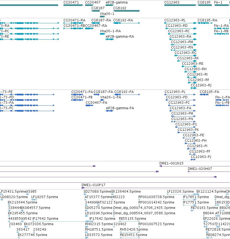Viewport: 230px width, 239px height.
Task: Click transcript CG8195-RA
Action: click(x=207, y=20)
